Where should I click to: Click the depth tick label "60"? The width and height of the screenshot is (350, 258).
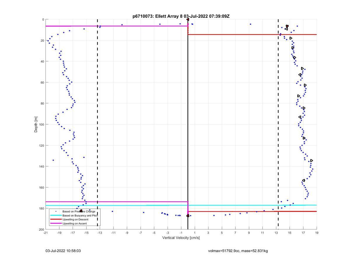(42, 83)
